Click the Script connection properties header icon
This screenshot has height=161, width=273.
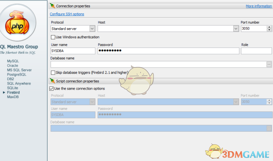(x=52, y=81)
